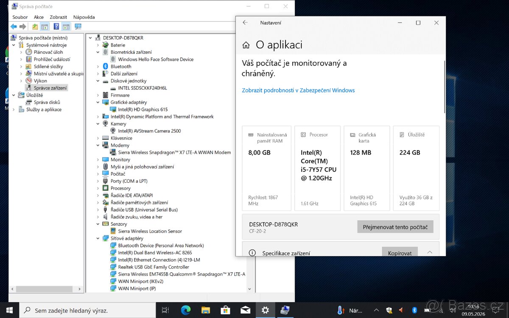
Task: Click the Kopírovat button
Action: (400, 252)
